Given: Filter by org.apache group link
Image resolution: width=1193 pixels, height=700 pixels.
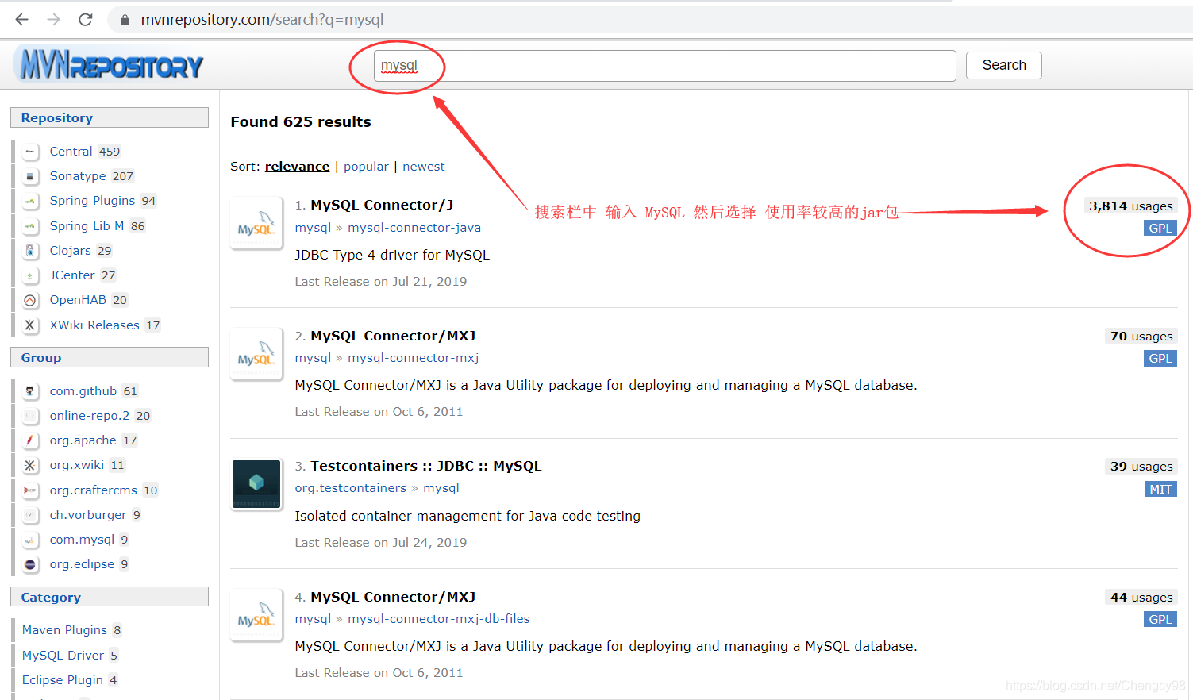Looking at the screenshot, I should click(83, 440).
